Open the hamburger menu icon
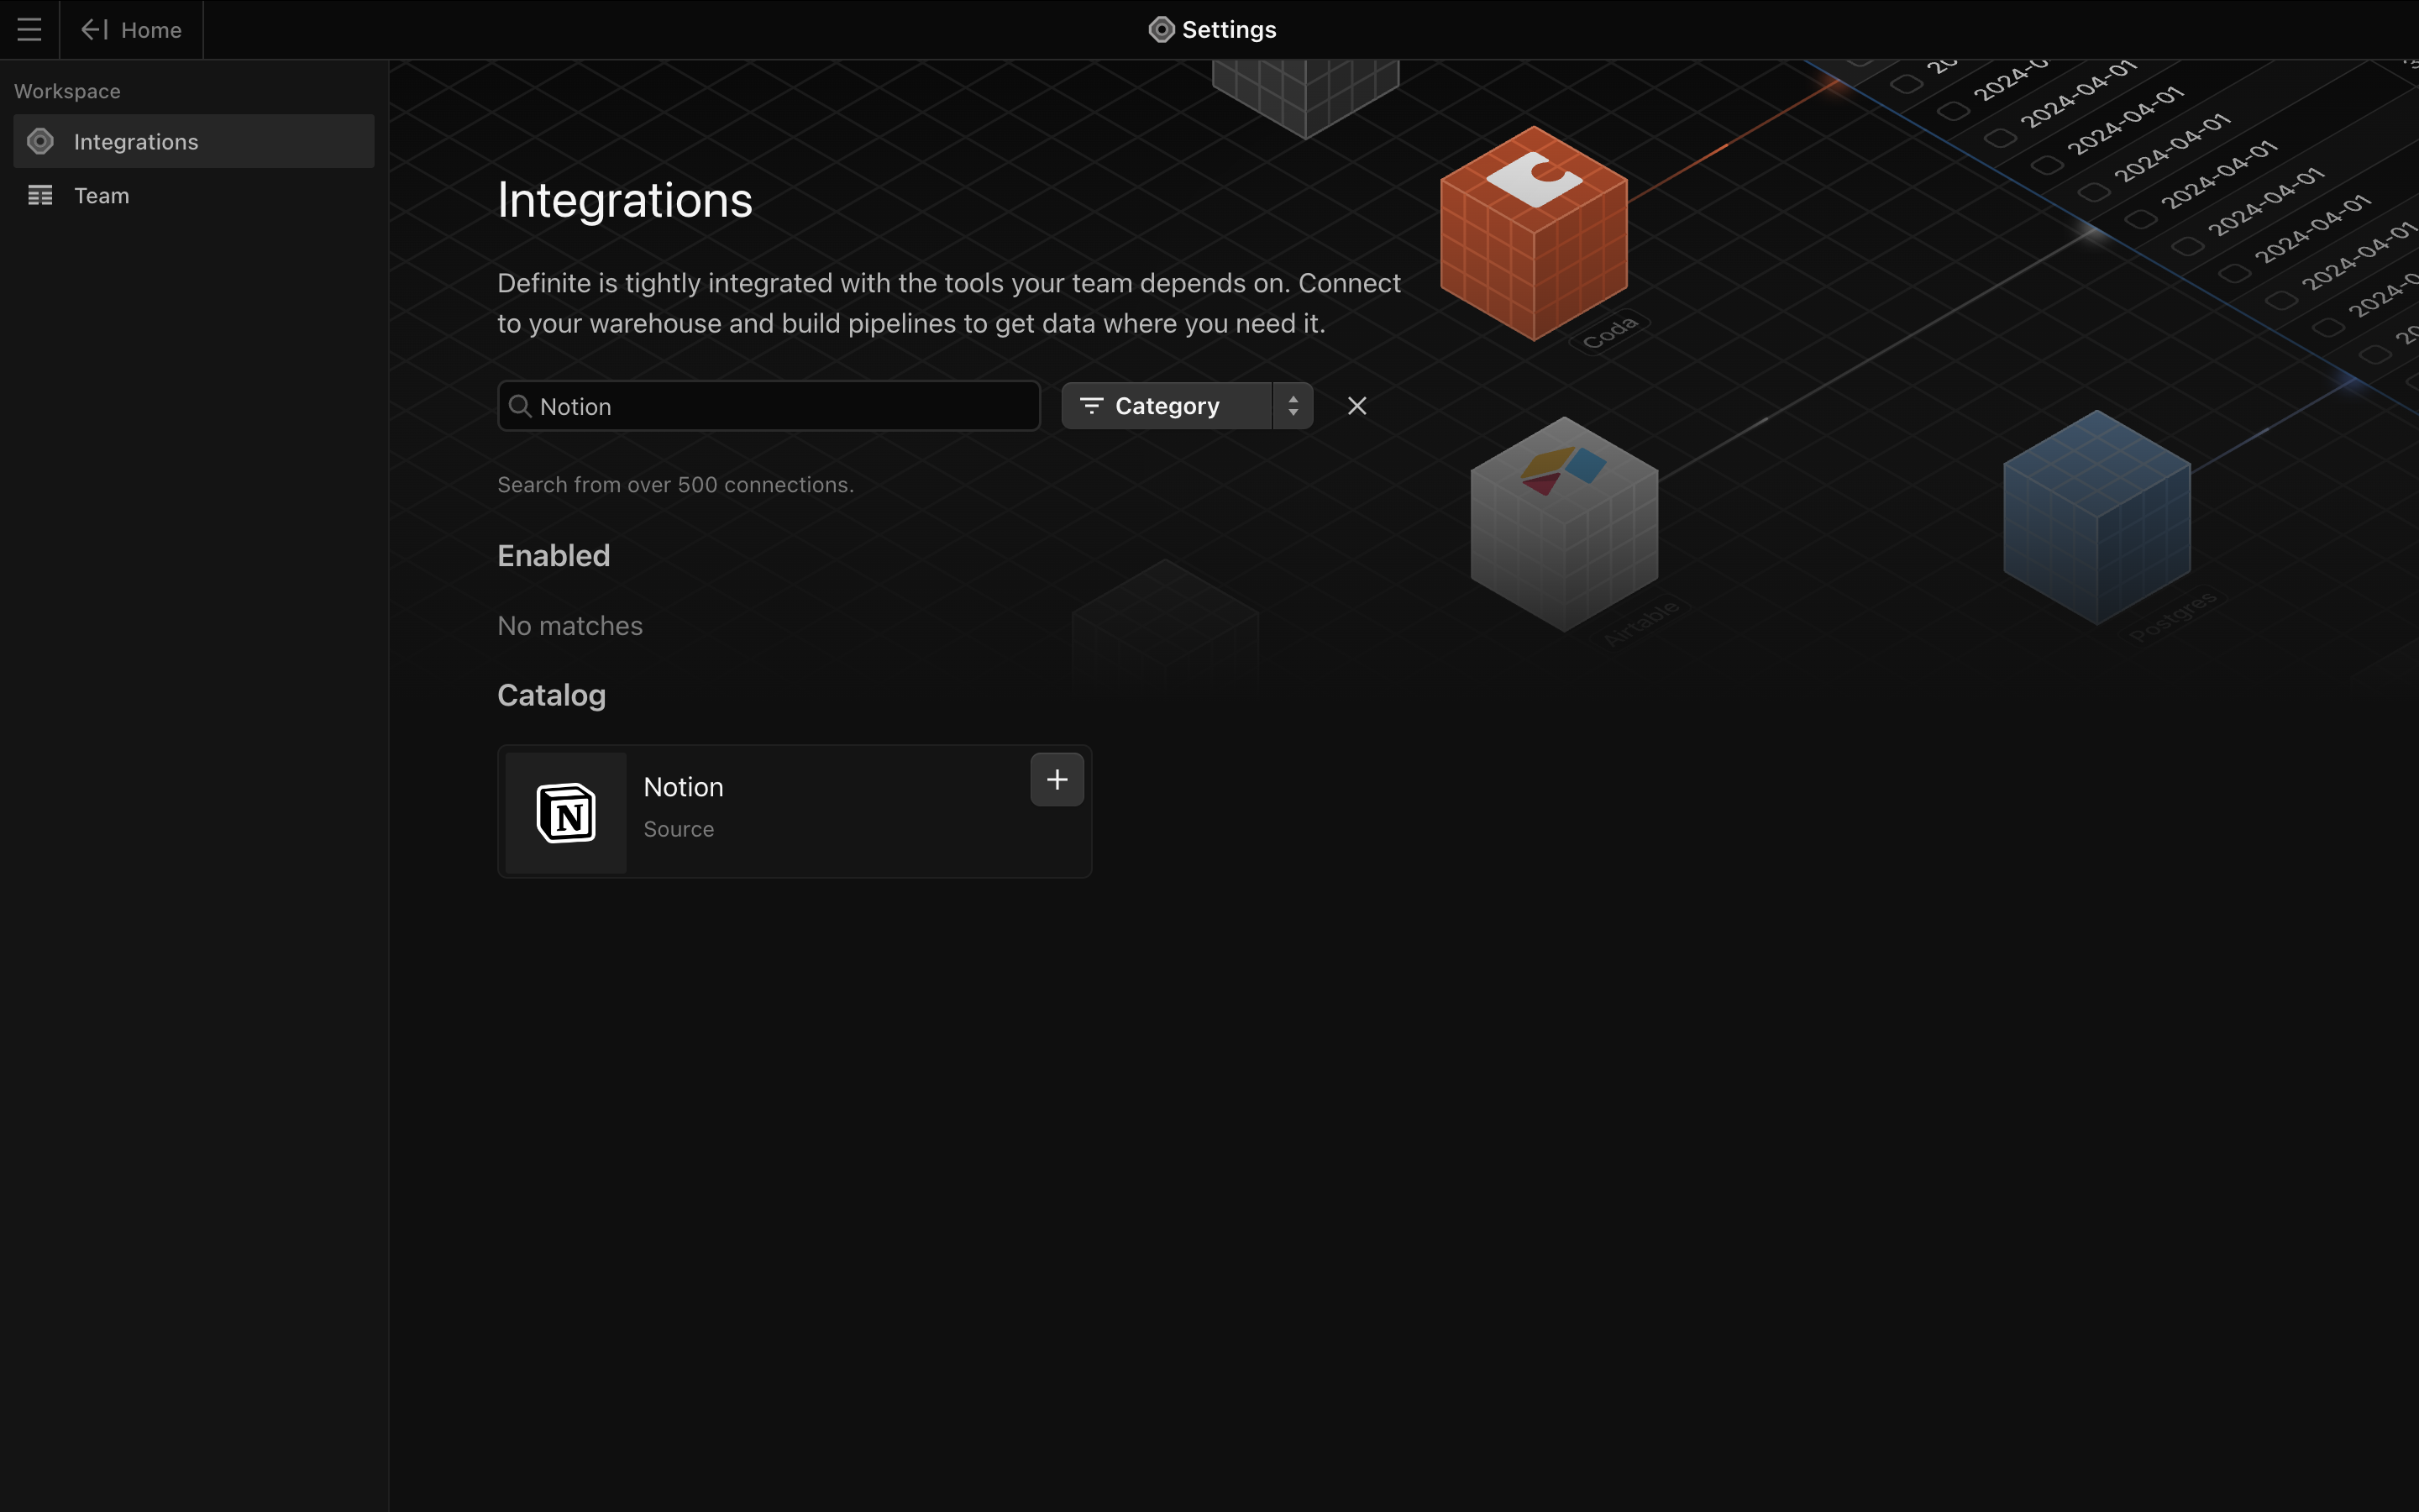 click(x=29, y=30)
